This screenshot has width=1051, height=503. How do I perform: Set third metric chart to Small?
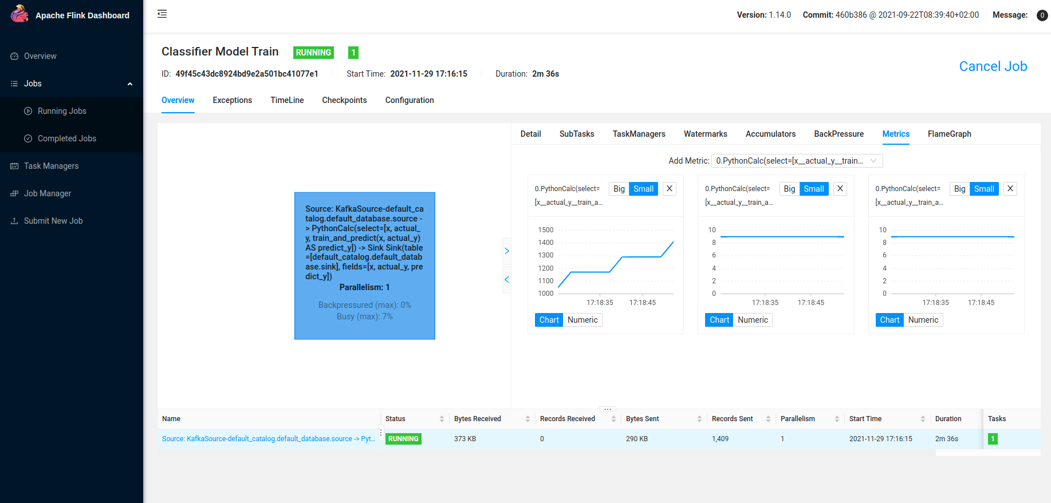985,189
